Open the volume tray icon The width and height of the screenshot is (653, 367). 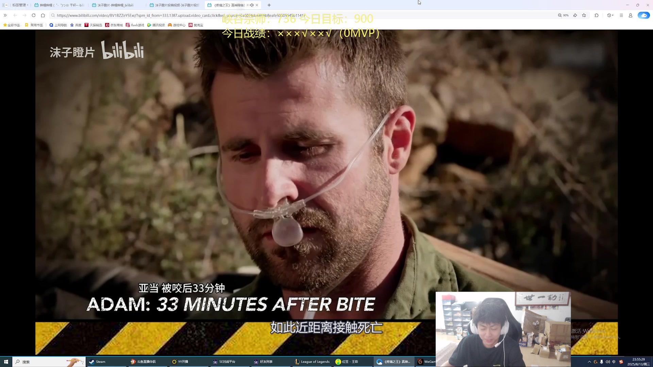[608, 362]
